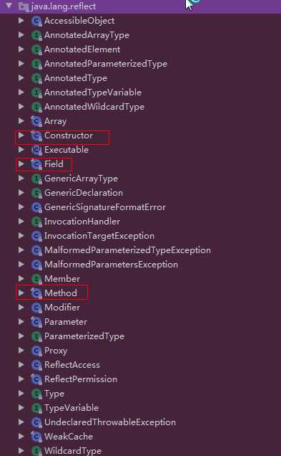
Task: Click the AnnotatedElement interface icon
Action: 36,49
